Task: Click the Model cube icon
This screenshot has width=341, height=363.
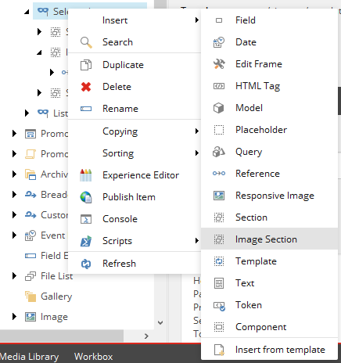Action: click(218, 108)
